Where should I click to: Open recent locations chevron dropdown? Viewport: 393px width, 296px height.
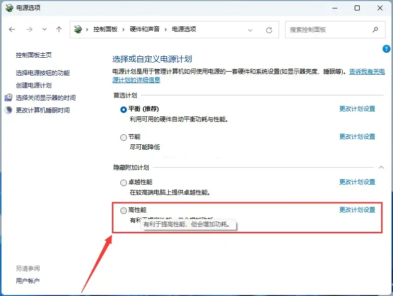(x=44, y=29)
